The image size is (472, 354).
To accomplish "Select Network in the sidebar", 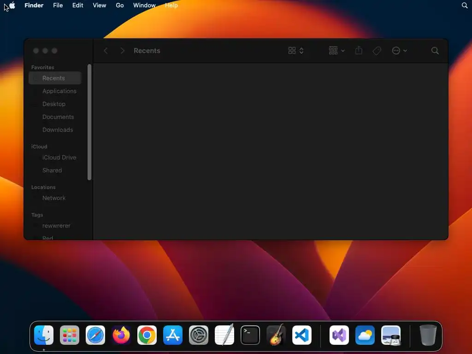I will click(55, 198).
